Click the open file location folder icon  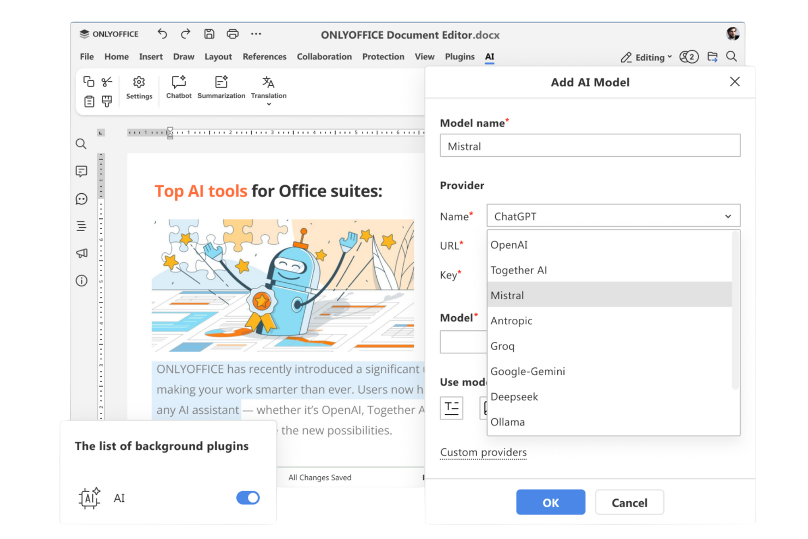712,57
